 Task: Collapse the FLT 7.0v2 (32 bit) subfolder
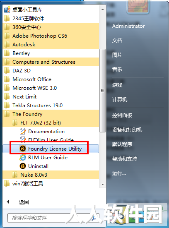(51, 123)
